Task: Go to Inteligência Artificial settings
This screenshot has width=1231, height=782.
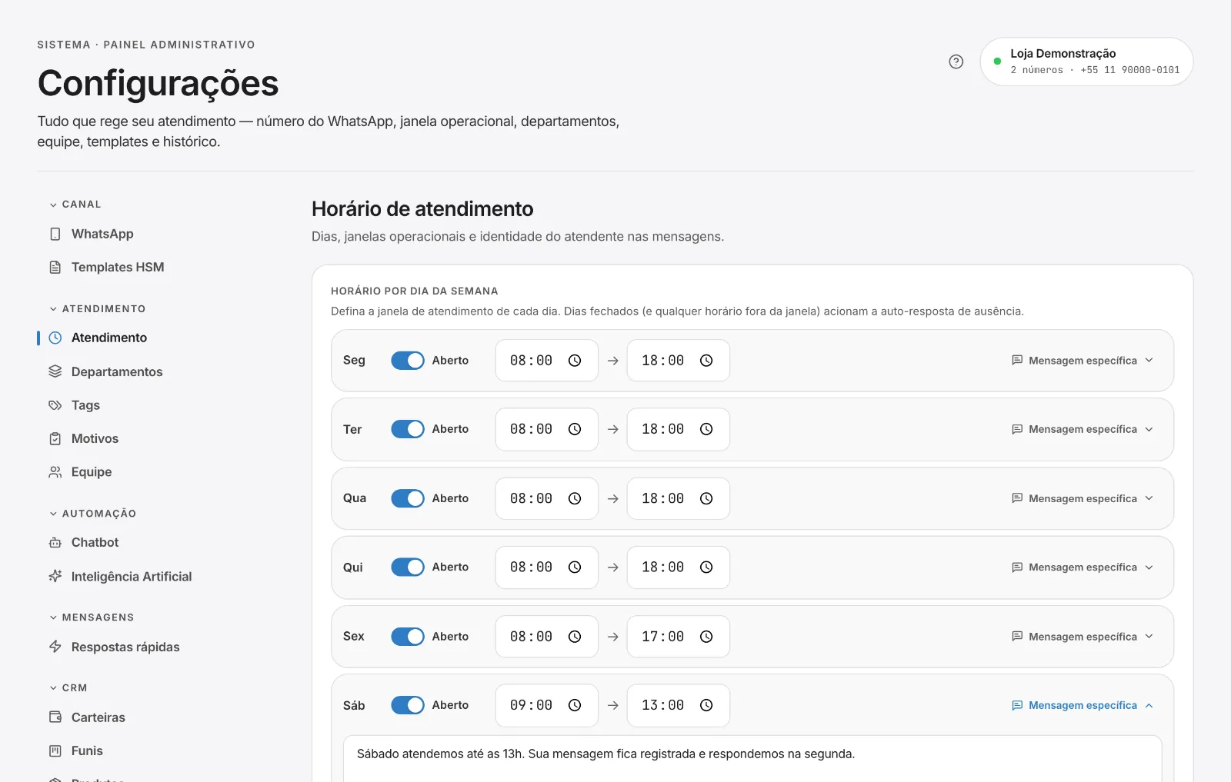Action: coord(132,576)
